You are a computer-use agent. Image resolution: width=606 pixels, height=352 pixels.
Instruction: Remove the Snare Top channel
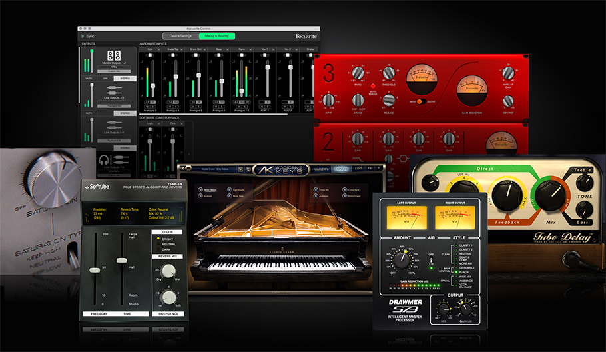[x=182, y=49]
